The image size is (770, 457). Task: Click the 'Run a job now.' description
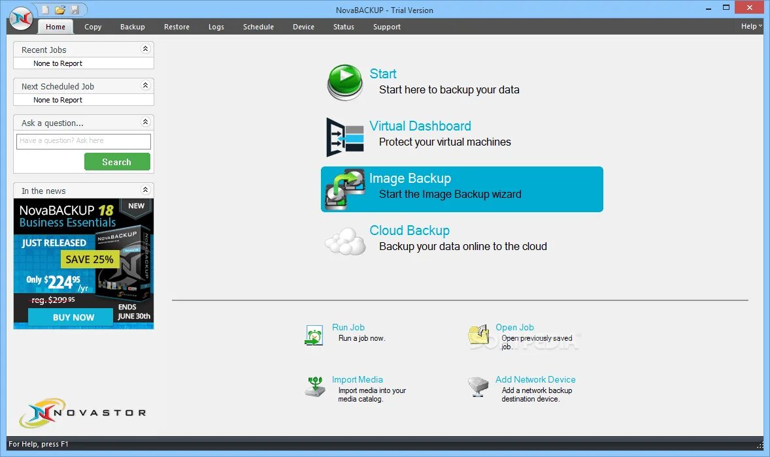pyautogui.click(x=362, y=338)
